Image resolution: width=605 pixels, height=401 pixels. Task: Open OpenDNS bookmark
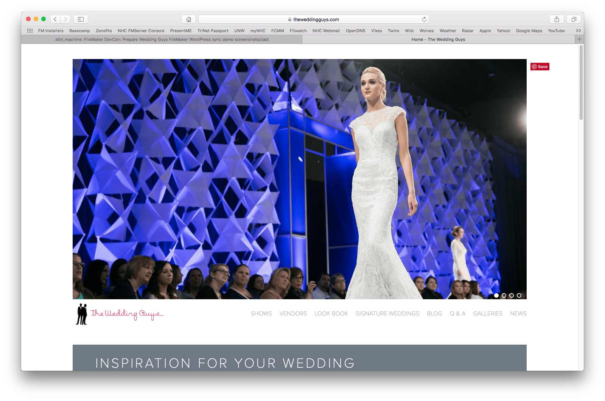[x=355, y=31]
